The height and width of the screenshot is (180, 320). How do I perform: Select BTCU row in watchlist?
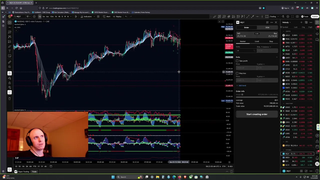coord(297,145)
